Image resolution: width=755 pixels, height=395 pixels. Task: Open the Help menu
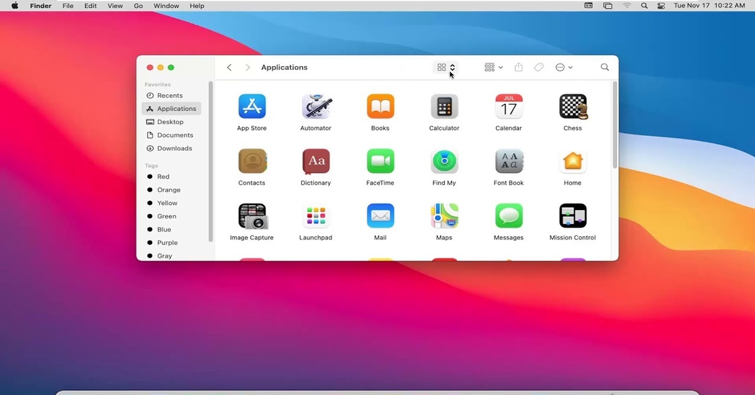coord(197,6)
